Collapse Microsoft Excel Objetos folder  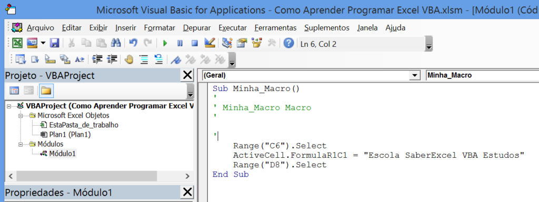tap(21, 116)
